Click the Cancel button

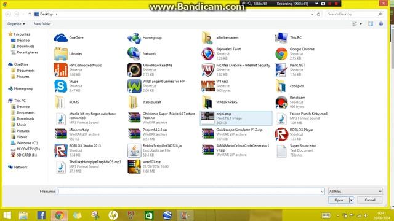click(x=369, y=200)
